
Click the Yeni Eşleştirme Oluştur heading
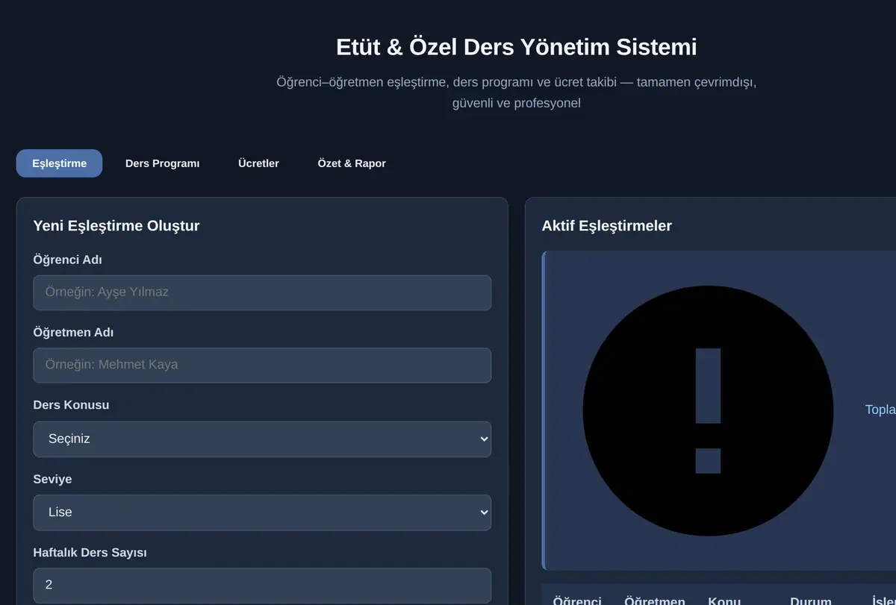click(x=116, y=225)
